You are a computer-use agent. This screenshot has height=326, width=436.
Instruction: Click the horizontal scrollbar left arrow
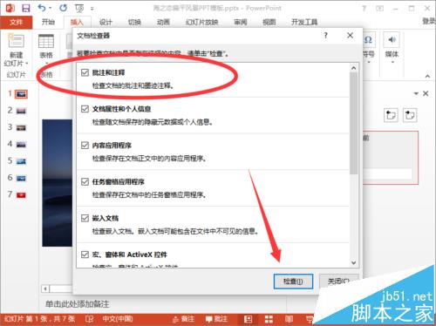45,289
